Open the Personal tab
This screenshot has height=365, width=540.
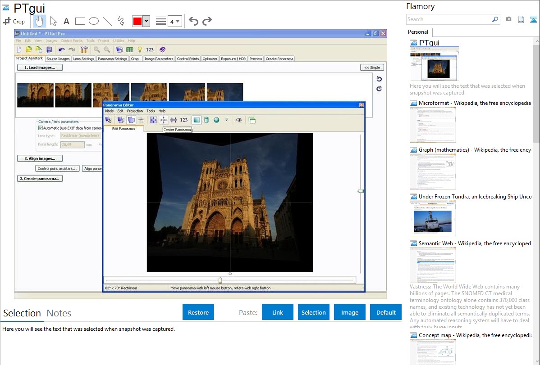click(418, 32)
